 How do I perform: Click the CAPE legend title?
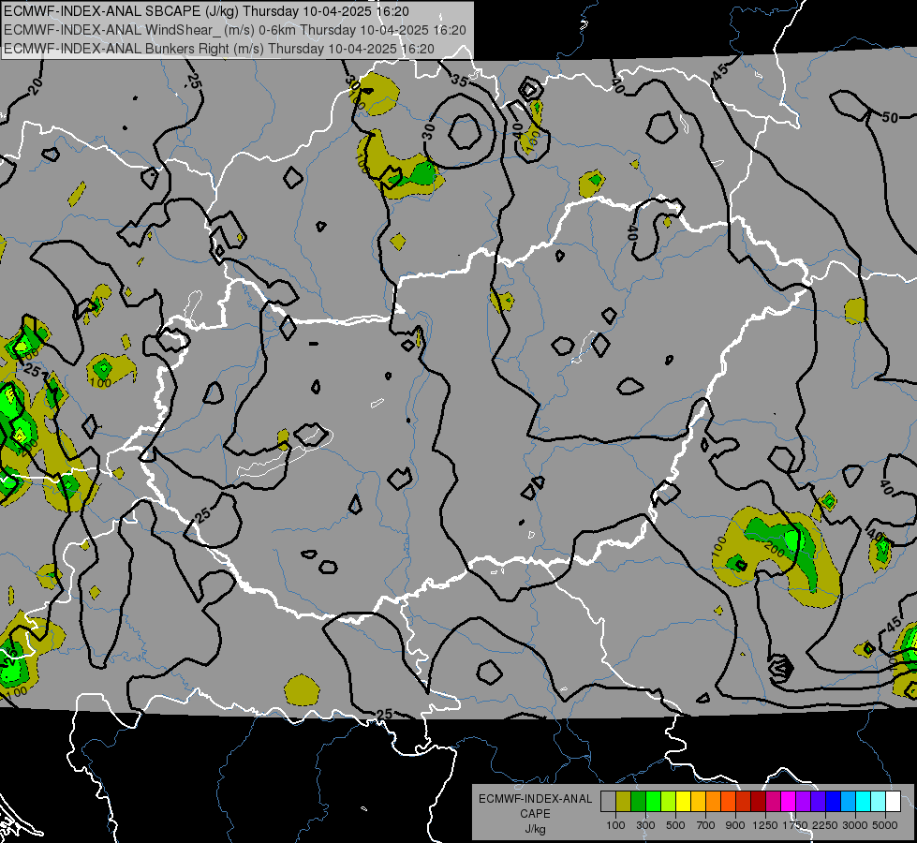pyautogui.click(x=535, y=813)
